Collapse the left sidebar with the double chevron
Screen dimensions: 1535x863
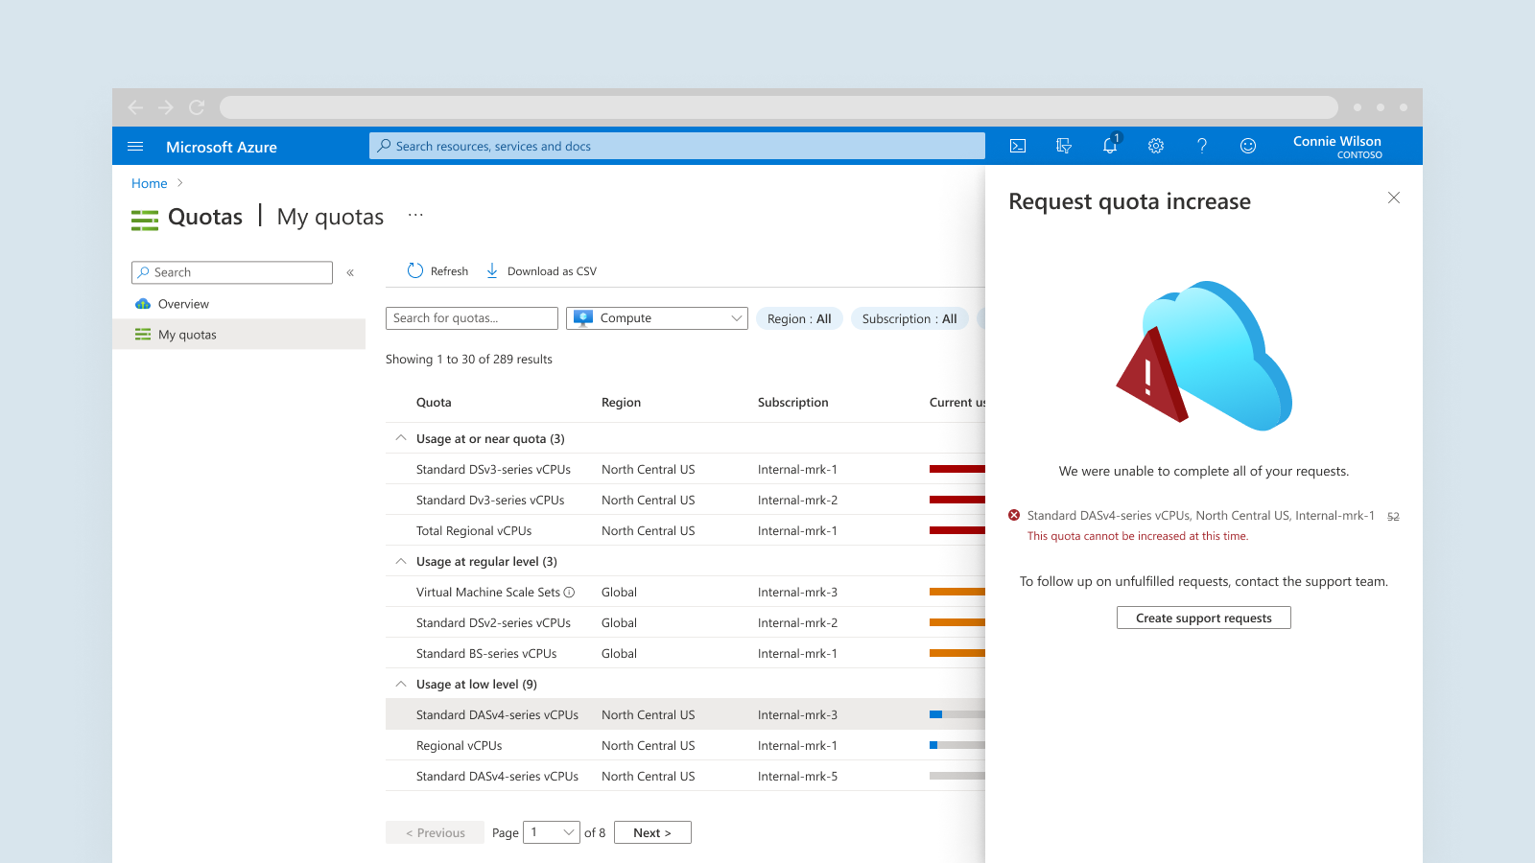coord(350,273)
